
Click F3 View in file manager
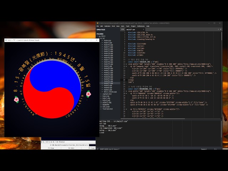51,148
